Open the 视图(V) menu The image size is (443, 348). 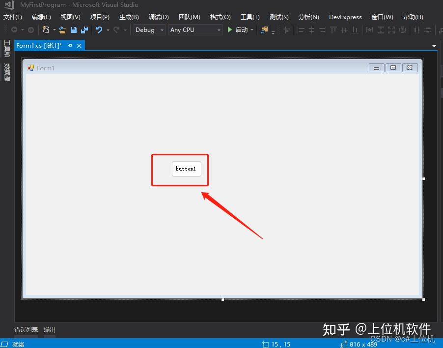coord(71,17)
